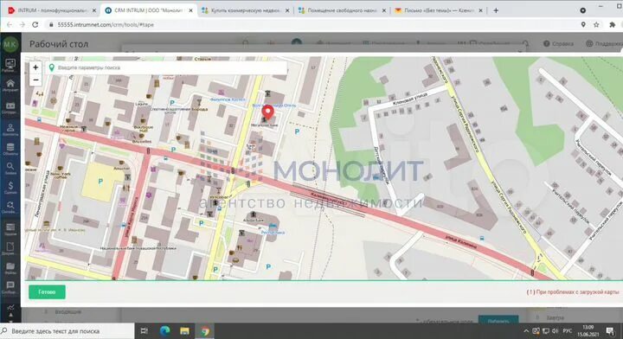Reload the page in browser

[35, 24]
